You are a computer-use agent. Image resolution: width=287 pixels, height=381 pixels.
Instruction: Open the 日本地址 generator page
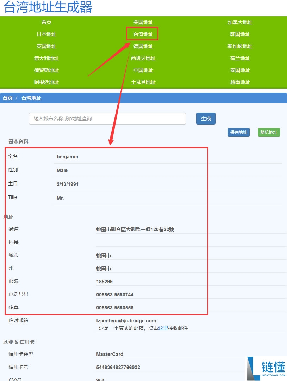pyautogui.click(x=46, y=34)
